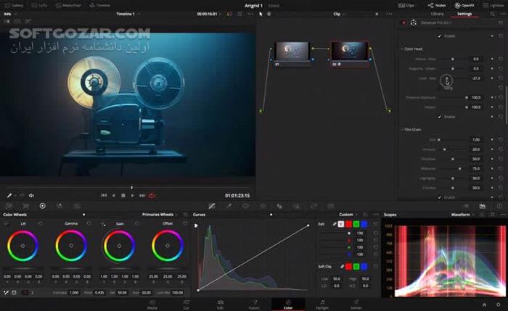508x311 pixels.
Task: Select the red curve channel button
Action: tap(348, 224)
